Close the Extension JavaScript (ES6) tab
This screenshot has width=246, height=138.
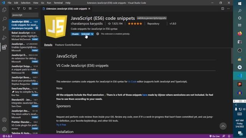click(89, 8)
